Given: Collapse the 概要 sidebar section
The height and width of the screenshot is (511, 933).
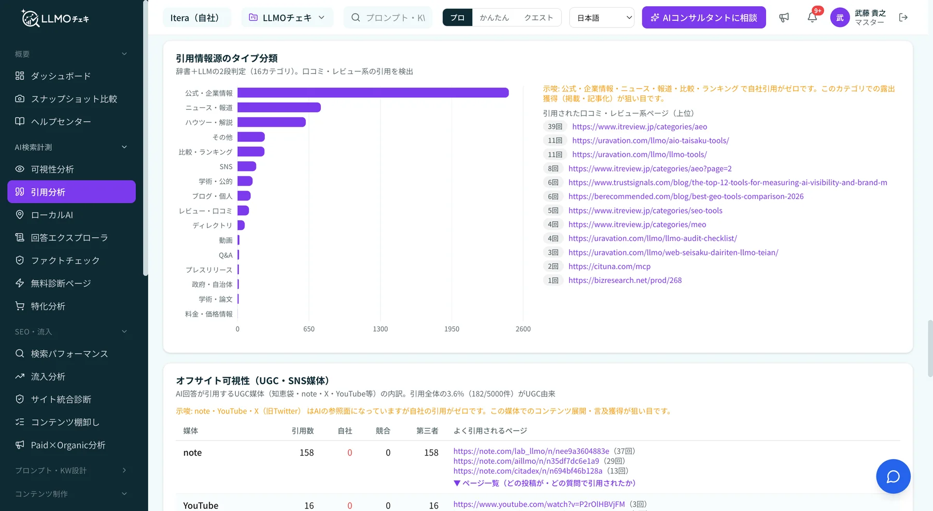Looking at the screenshot, I should [71, 54].
